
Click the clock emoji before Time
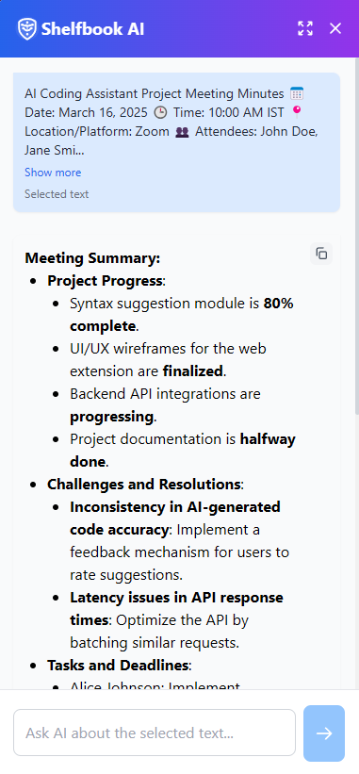[160, 112]
